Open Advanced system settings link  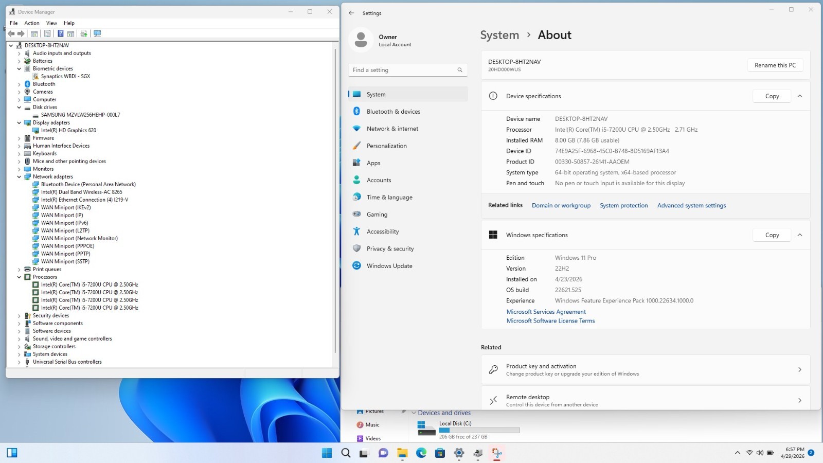click(692, 205)
